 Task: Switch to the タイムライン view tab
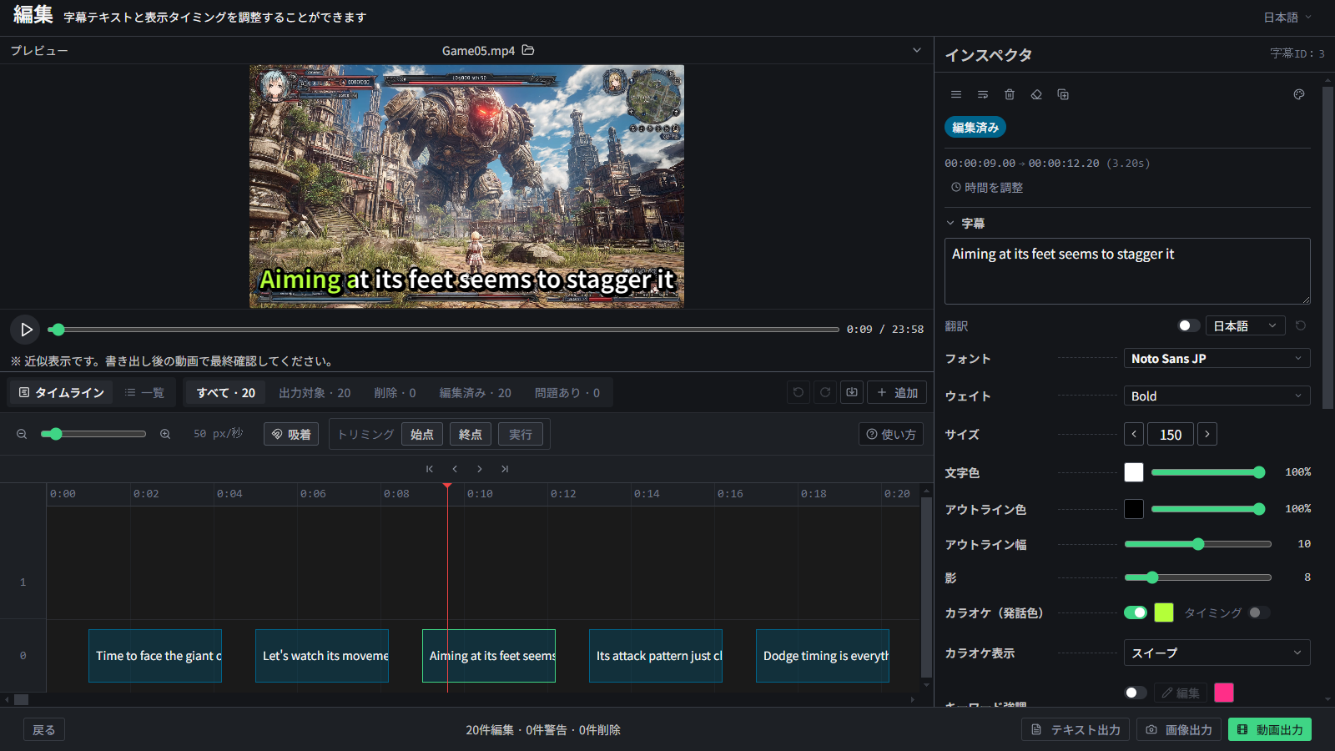click(61, 392)
